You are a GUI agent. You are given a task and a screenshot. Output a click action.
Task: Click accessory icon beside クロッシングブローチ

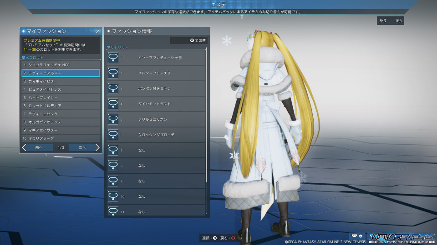[113, 135]
